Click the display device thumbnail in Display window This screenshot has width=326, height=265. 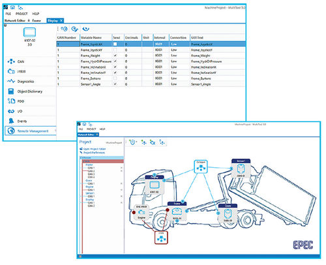[29, 32]
